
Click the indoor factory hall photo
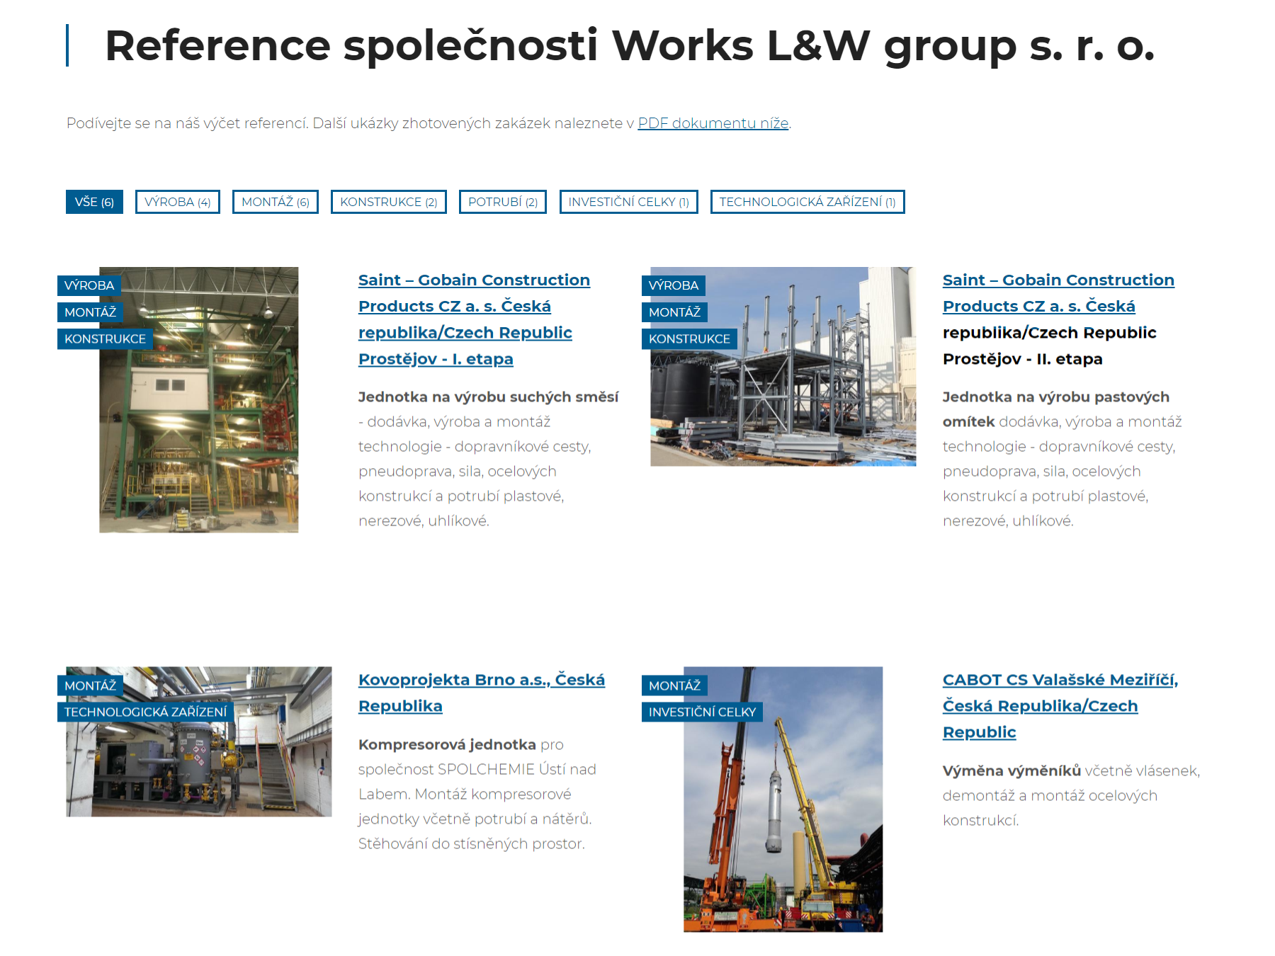[x=199, y=425]
